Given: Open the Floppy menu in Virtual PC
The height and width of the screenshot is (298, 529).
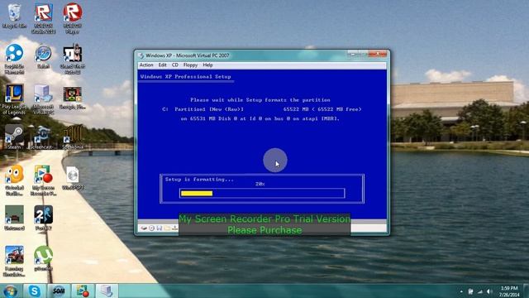Looking at the screenshot, I should click(x=190, y=65).
